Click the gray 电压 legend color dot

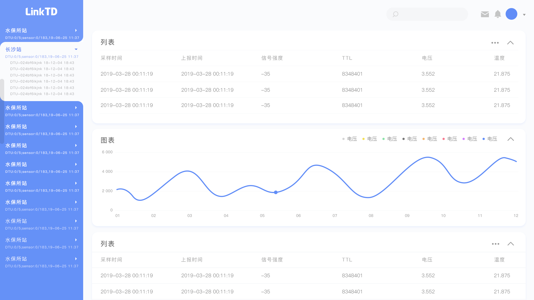[343, 139]
